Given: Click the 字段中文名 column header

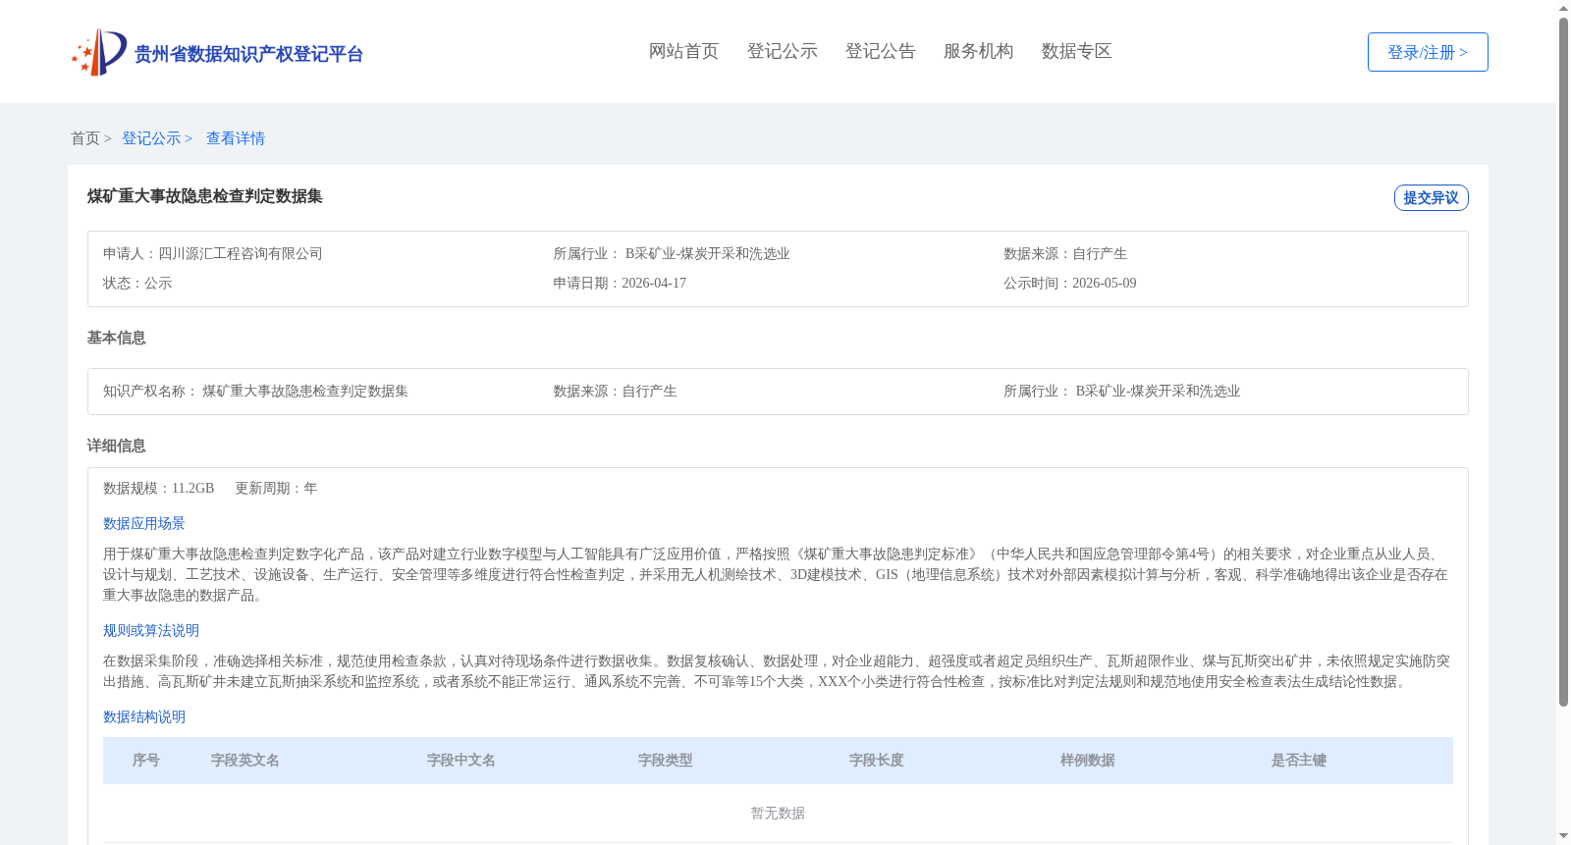Looking at the screenshot, I should coord(461,761).
